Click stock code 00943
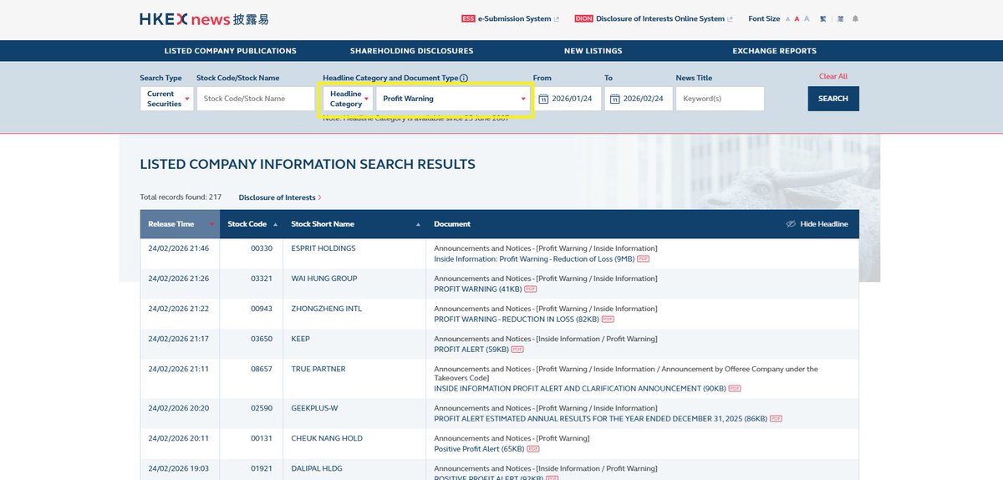Image resolution: width=1003 pixels, height=480 pixels. pyautogui.click(x=262, y=309)
